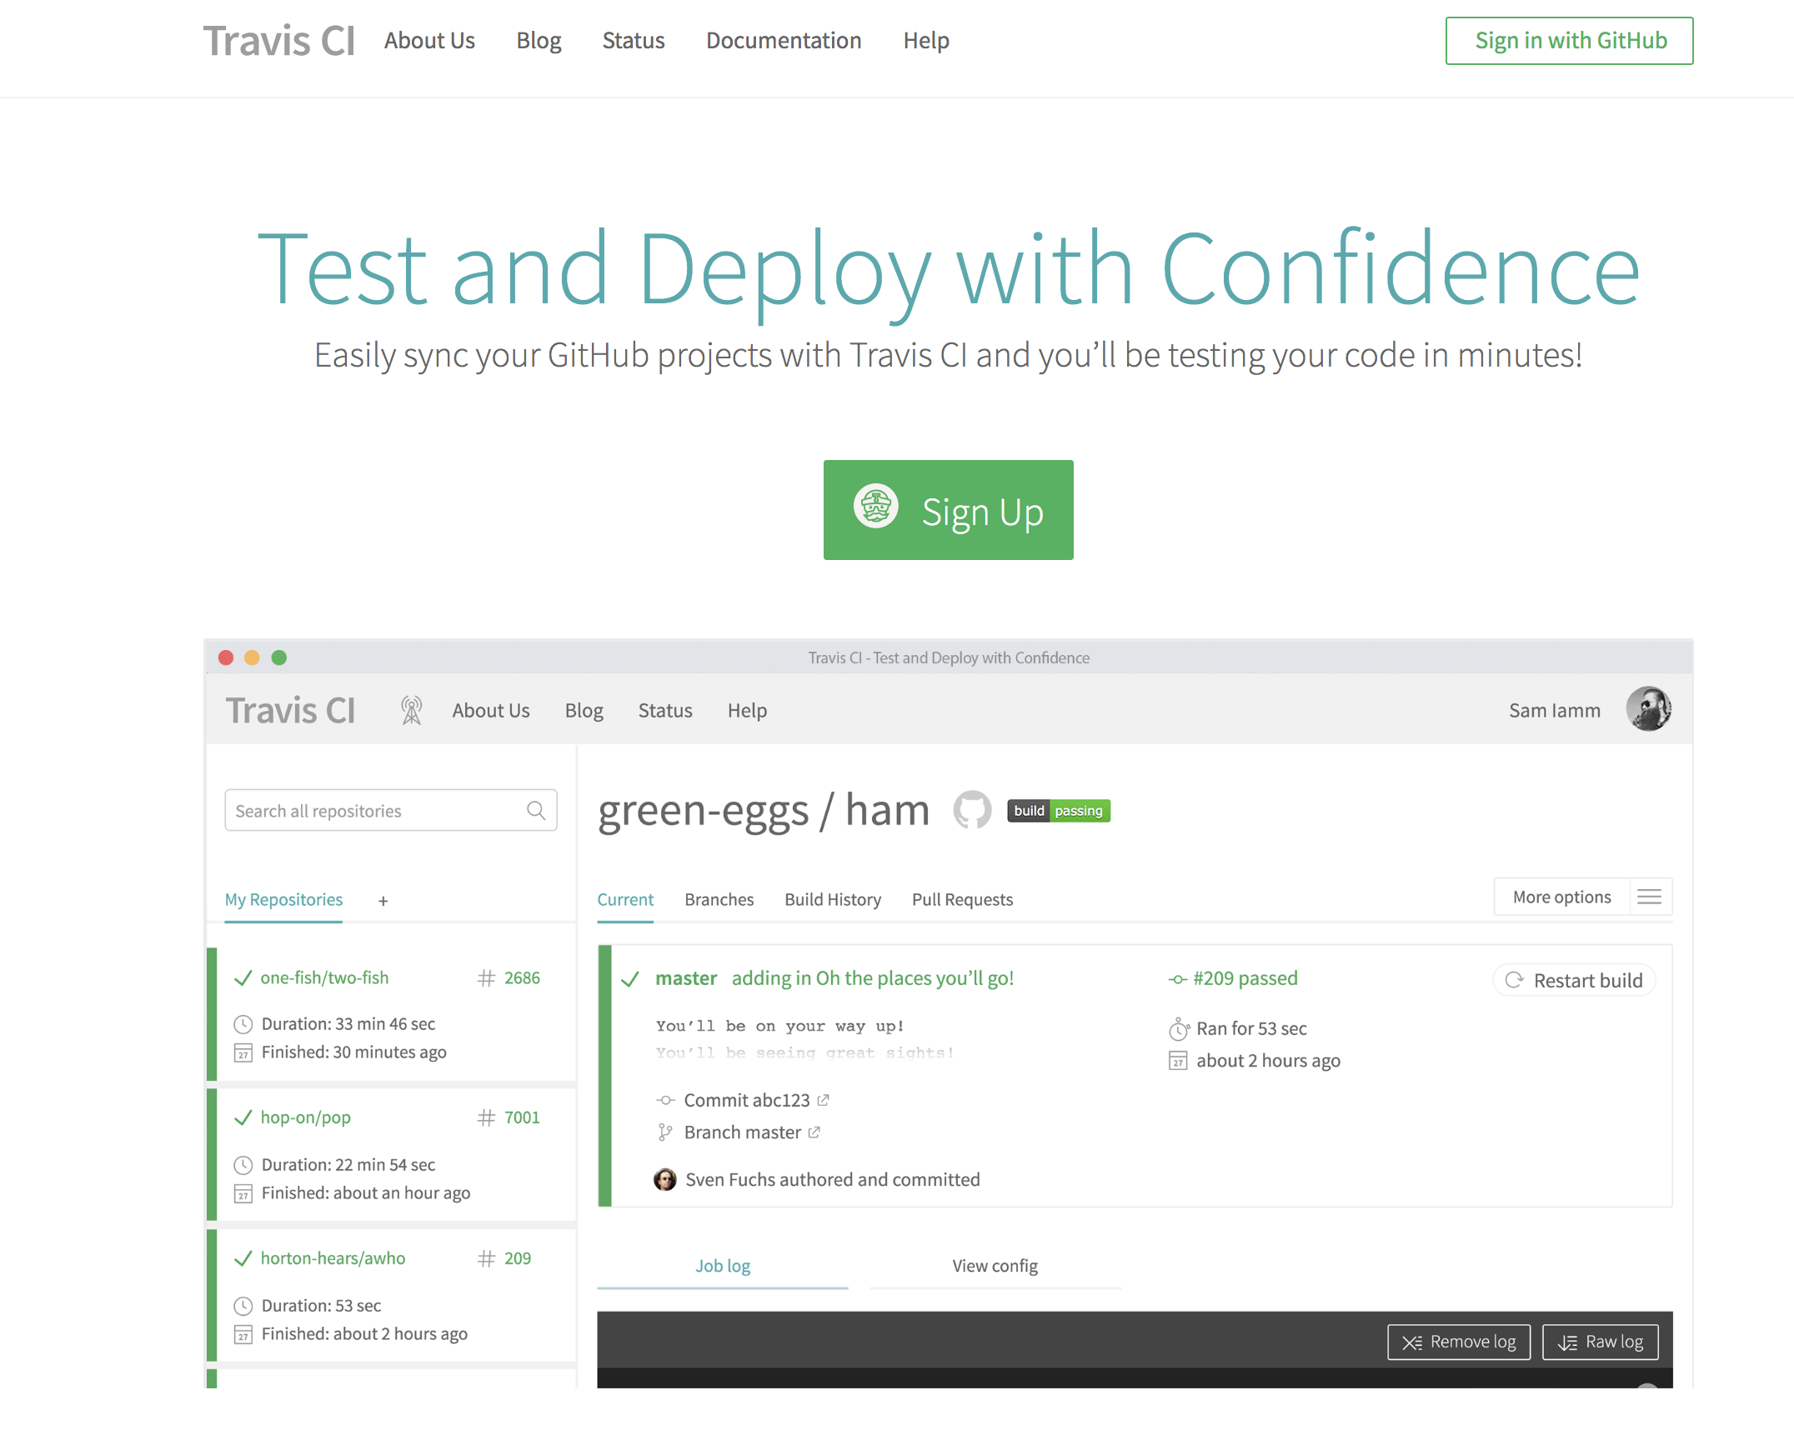Select the Branches tab
Viewport: 1794px width, 1440px height.
pyautogui.click(x=719, y=899)
